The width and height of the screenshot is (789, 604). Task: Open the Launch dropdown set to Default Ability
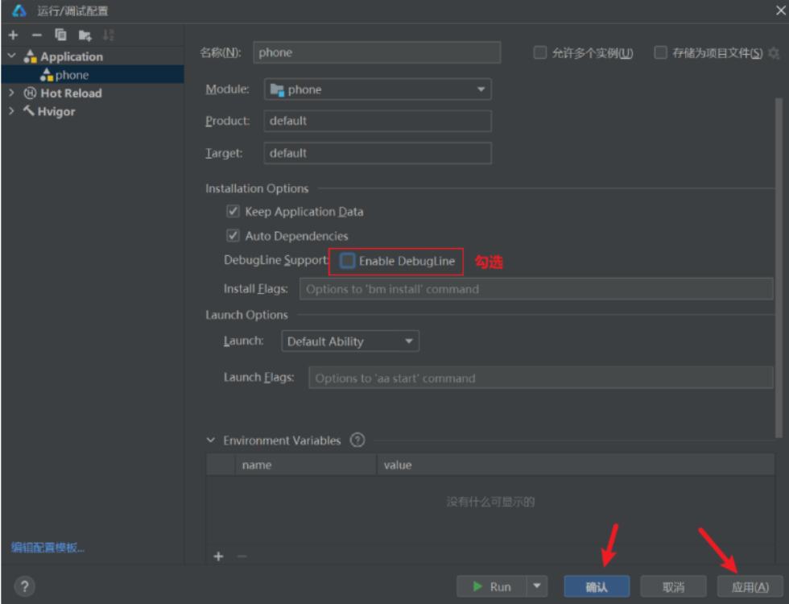(x=350, y=341)
